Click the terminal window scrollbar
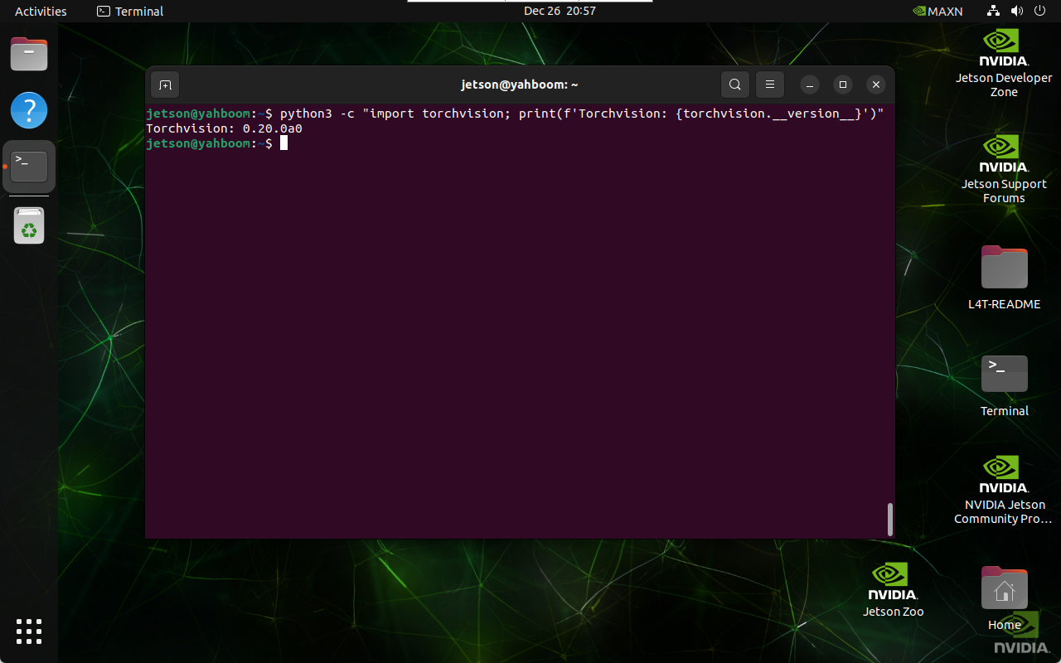 [890, 519]
